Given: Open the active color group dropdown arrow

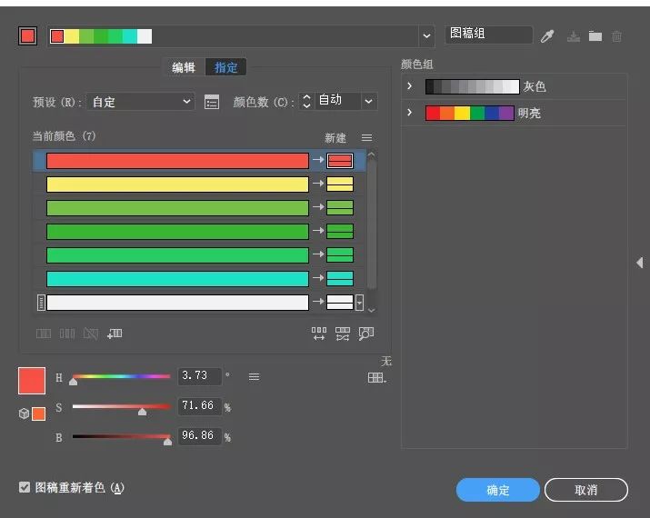Looking at the screenshot, I should tap(426, 36).
